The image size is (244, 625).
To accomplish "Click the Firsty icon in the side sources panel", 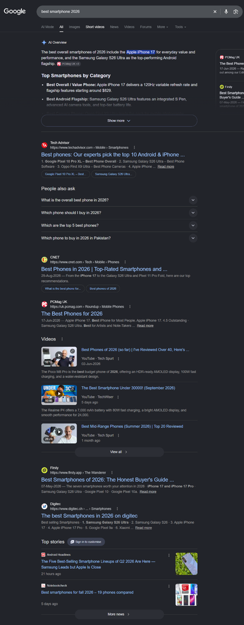I will click(x=221, y=87).
